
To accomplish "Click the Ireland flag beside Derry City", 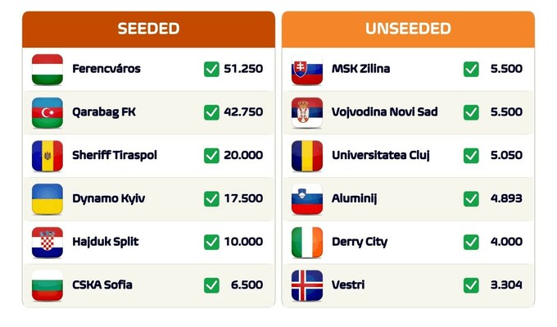I will (x=307, y=243).
